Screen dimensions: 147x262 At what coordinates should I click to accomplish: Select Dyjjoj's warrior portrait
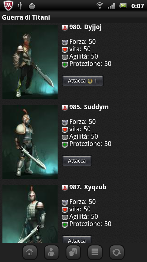tap(30, 62)
